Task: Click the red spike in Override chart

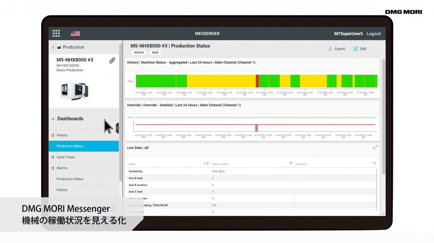Action: click(256, 128)
